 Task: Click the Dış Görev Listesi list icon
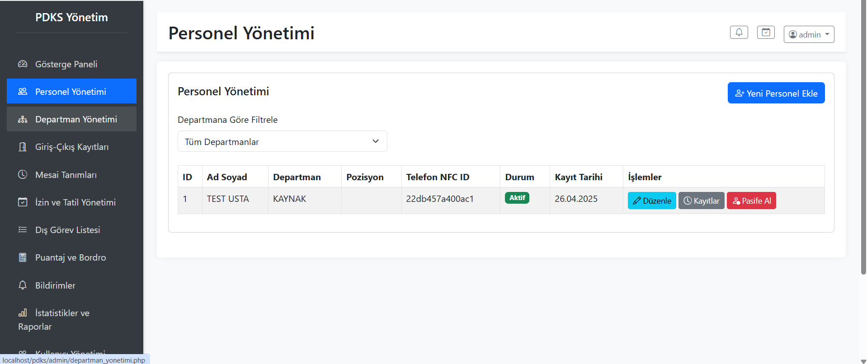pyautogui.click(x=23, y=230)
